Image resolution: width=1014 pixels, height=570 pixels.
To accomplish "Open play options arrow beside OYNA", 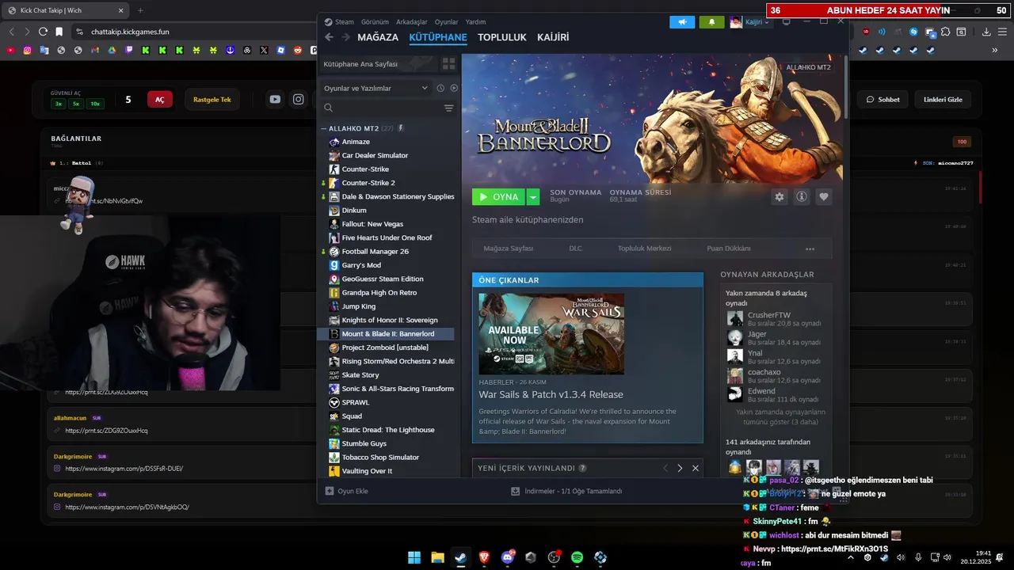I will 534,197.
